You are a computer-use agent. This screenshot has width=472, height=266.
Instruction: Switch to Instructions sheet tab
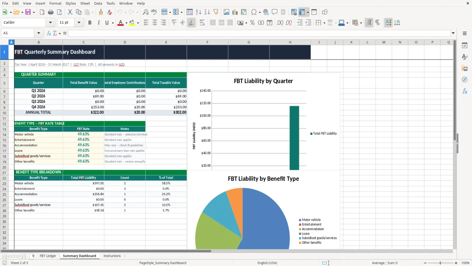(112, 256)
